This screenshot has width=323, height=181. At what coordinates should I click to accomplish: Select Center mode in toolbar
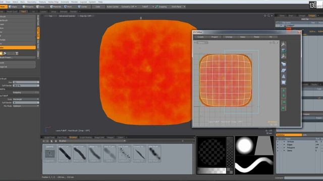(x=83, y=7)
